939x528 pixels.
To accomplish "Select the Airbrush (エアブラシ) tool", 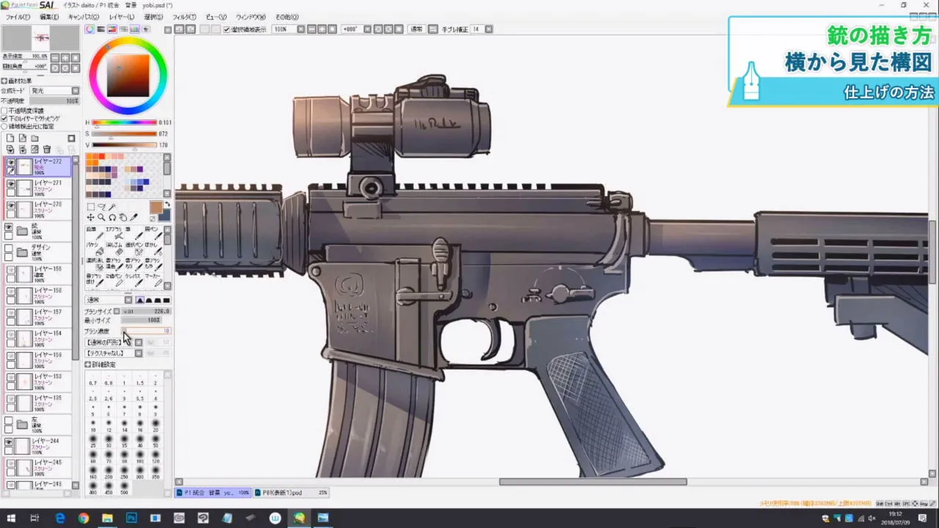I will point(115,233).
